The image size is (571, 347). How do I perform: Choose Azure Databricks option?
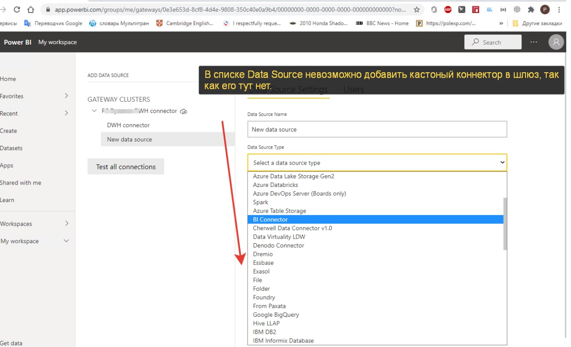[375, 185]
